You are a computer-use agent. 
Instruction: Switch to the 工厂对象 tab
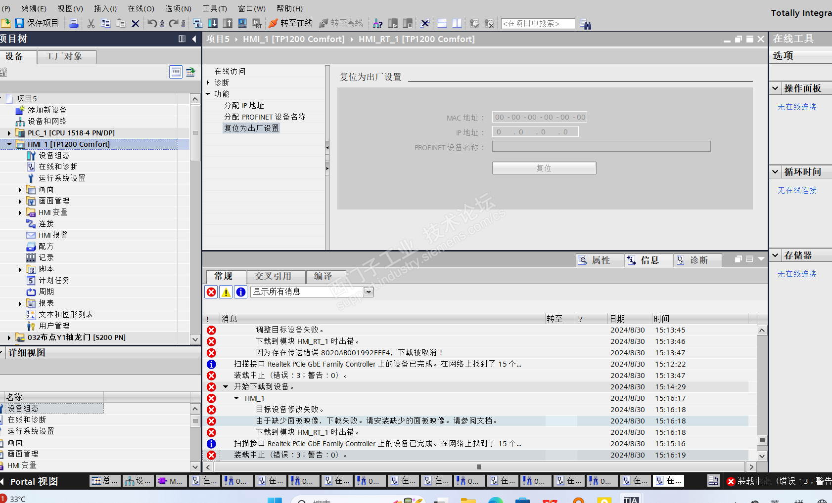(67, 57)
